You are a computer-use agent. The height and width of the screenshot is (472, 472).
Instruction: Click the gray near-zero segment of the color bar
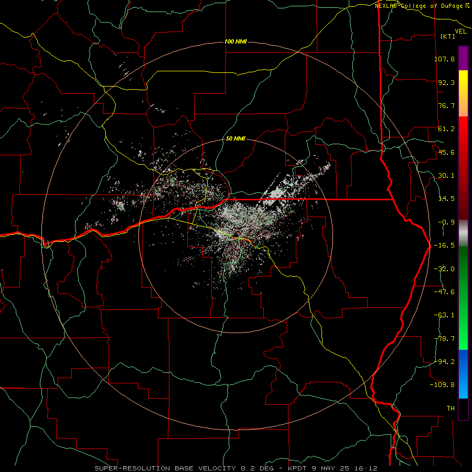(463, 233)
